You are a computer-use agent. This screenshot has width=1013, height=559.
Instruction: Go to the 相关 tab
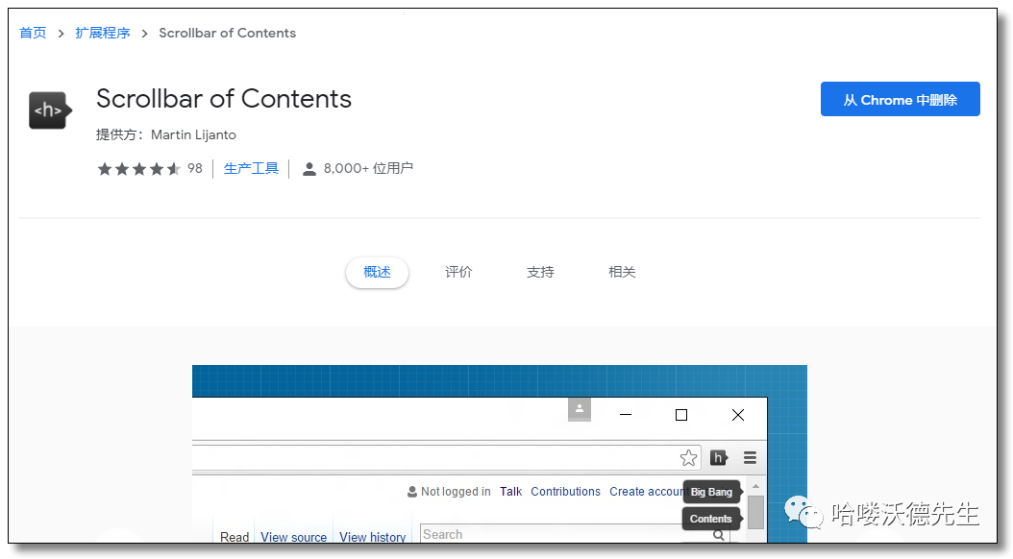(622, 273)
